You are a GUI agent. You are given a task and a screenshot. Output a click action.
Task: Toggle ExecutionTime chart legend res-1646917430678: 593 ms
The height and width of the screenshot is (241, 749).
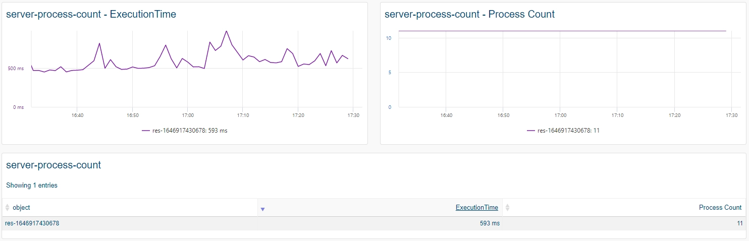(x=185, y=131)
